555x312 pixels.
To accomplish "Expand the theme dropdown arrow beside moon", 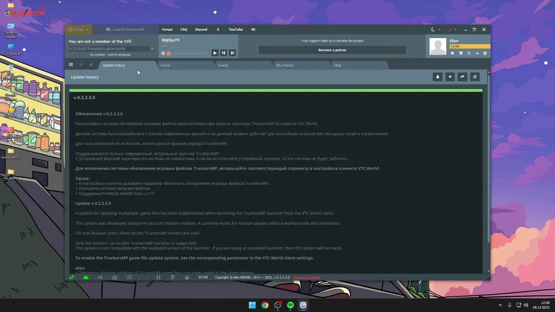I will tap(439, 30).
